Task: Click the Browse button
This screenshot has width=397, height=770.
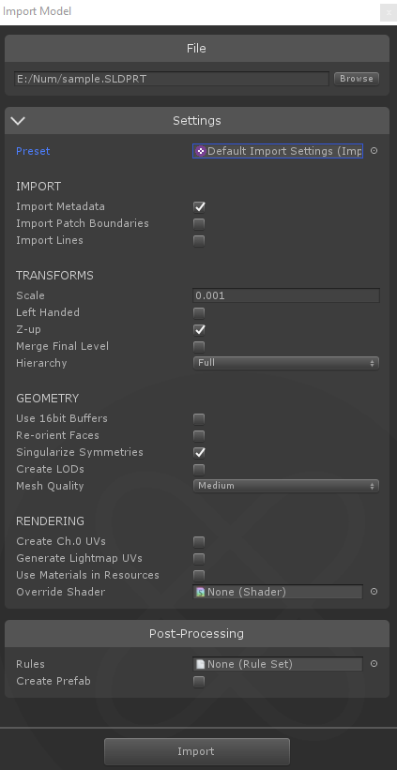Action: point(357,79)
